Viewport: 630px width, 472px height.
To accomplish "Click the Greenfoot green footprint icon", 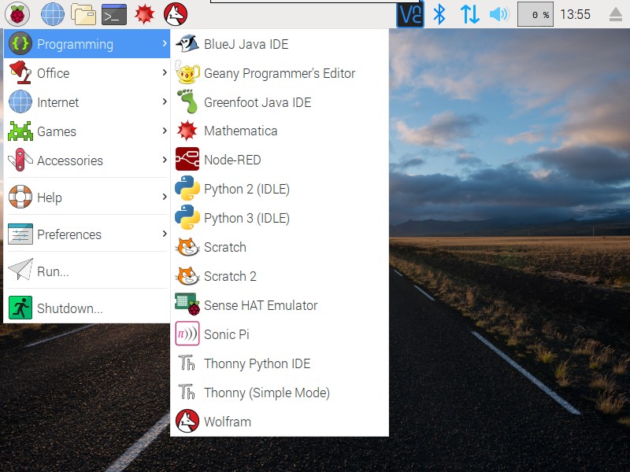I will [187, 101].
